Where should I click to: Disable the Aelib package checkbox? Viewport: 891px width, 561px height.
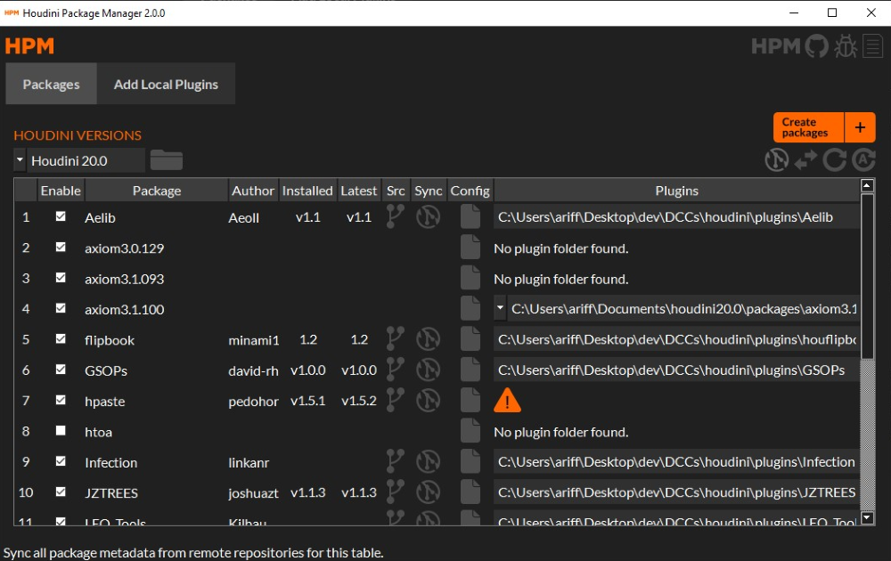coord(61,215)
